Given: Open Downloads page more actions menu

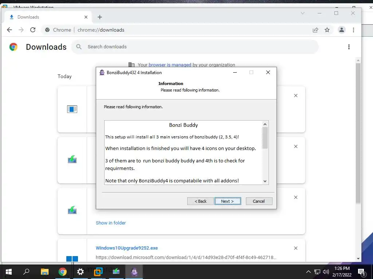Looking at the screenshot, I should tap(349, 47).
